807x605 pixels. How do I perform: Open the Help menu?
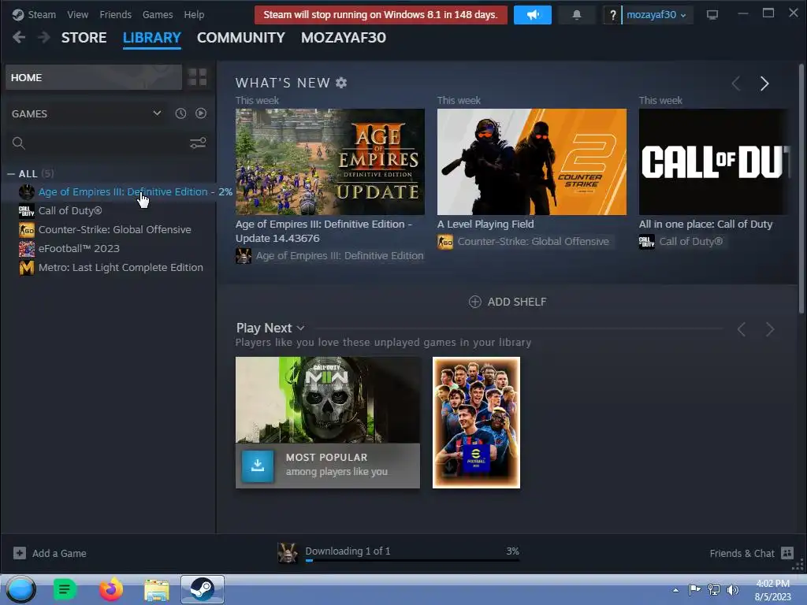click(x=194, y=14)
